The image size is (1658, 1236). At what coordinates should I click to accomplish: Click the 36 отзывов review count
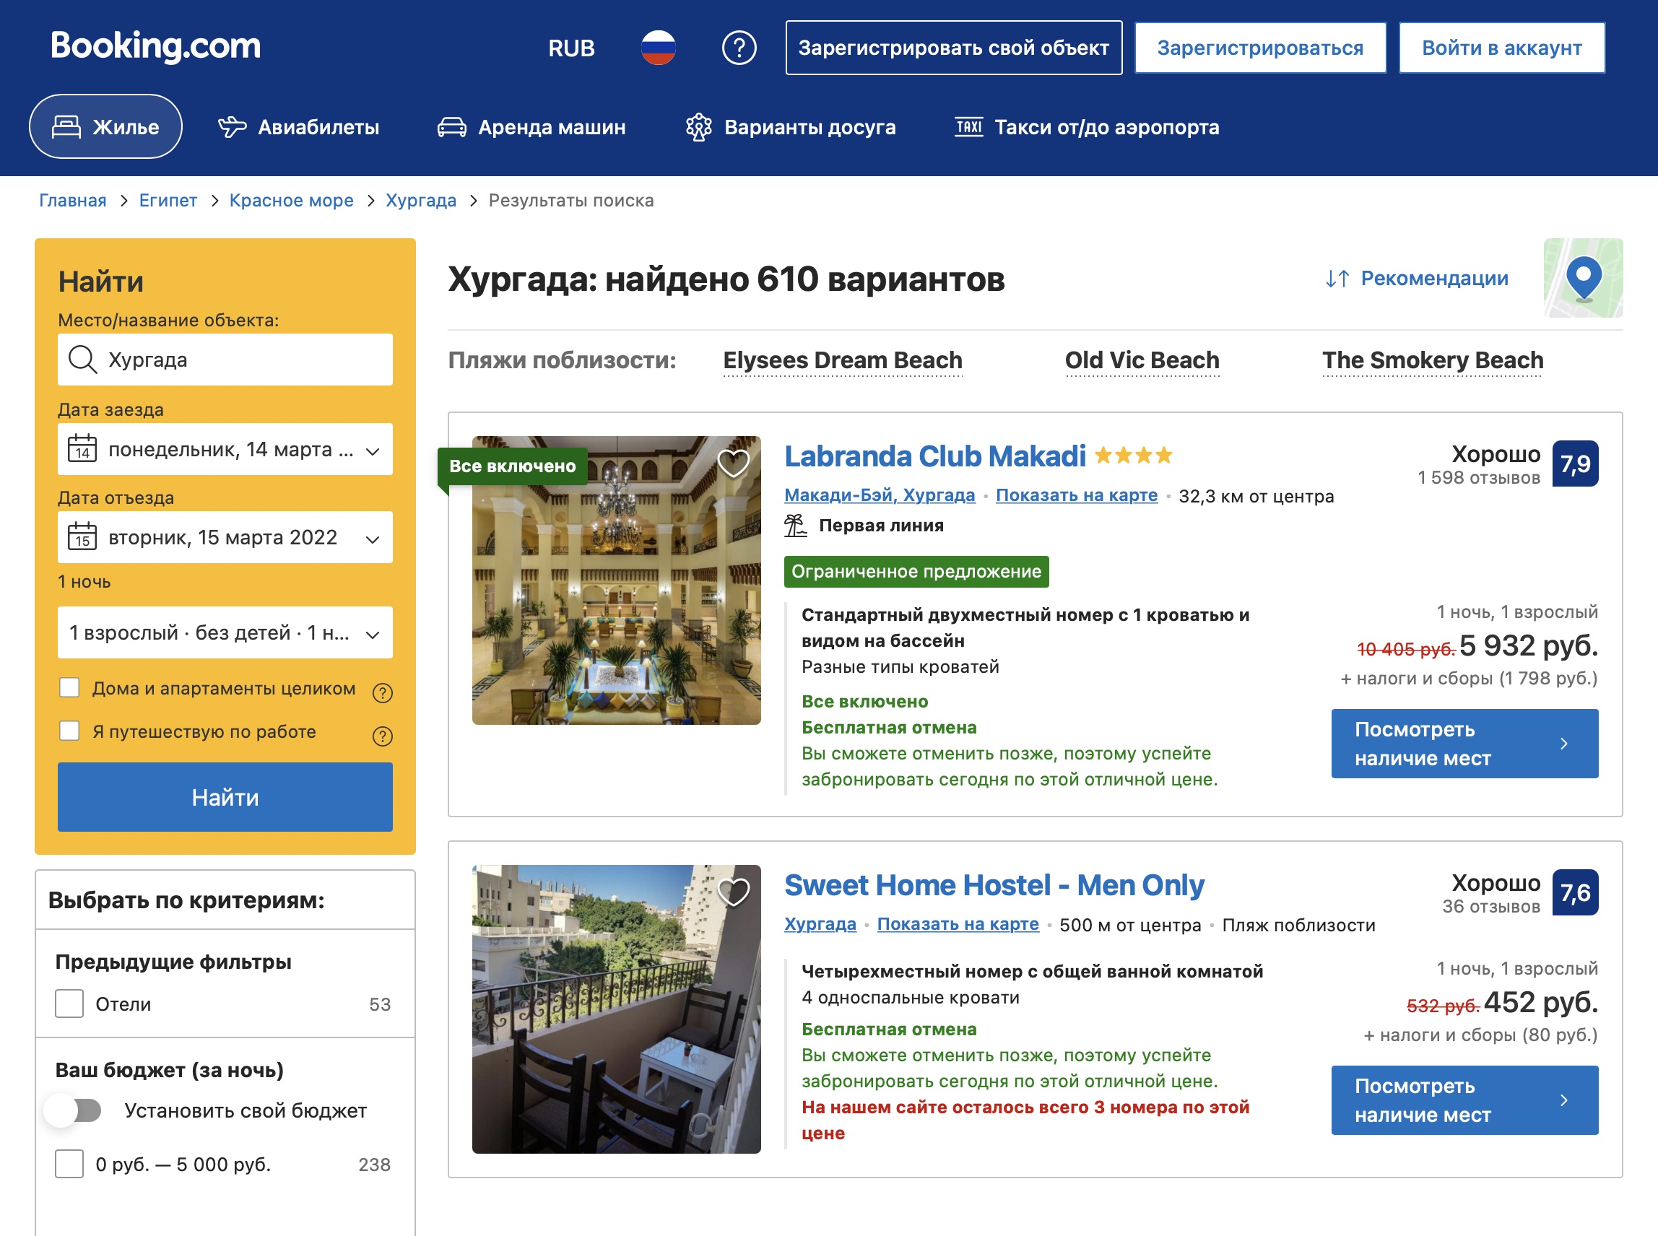tap(1491, 907)
